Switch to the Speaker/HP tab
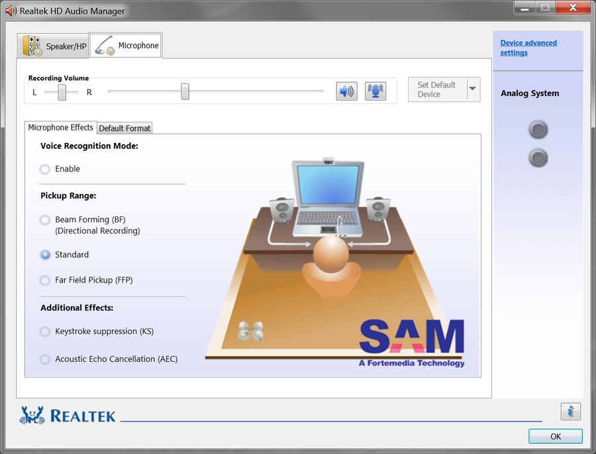The width and height of the screenshot is (596, 454). [x=54, y=46]
